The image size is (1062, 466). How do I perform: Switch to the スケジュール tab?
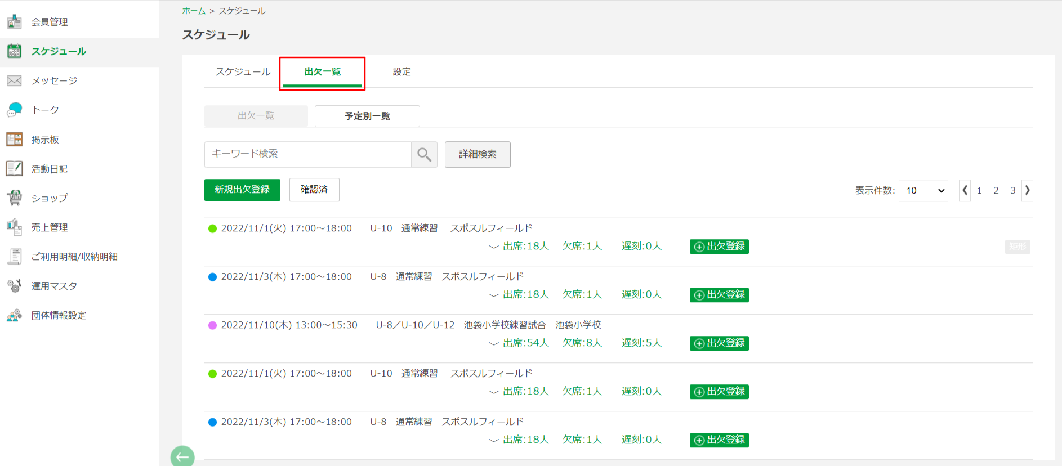pyautogui.click(x=243, y=72)
